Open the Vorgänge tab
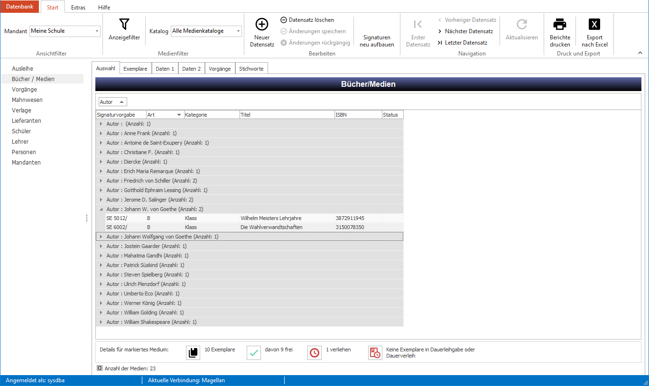Viewport: 649px width, 386px height. click(220, 69)
